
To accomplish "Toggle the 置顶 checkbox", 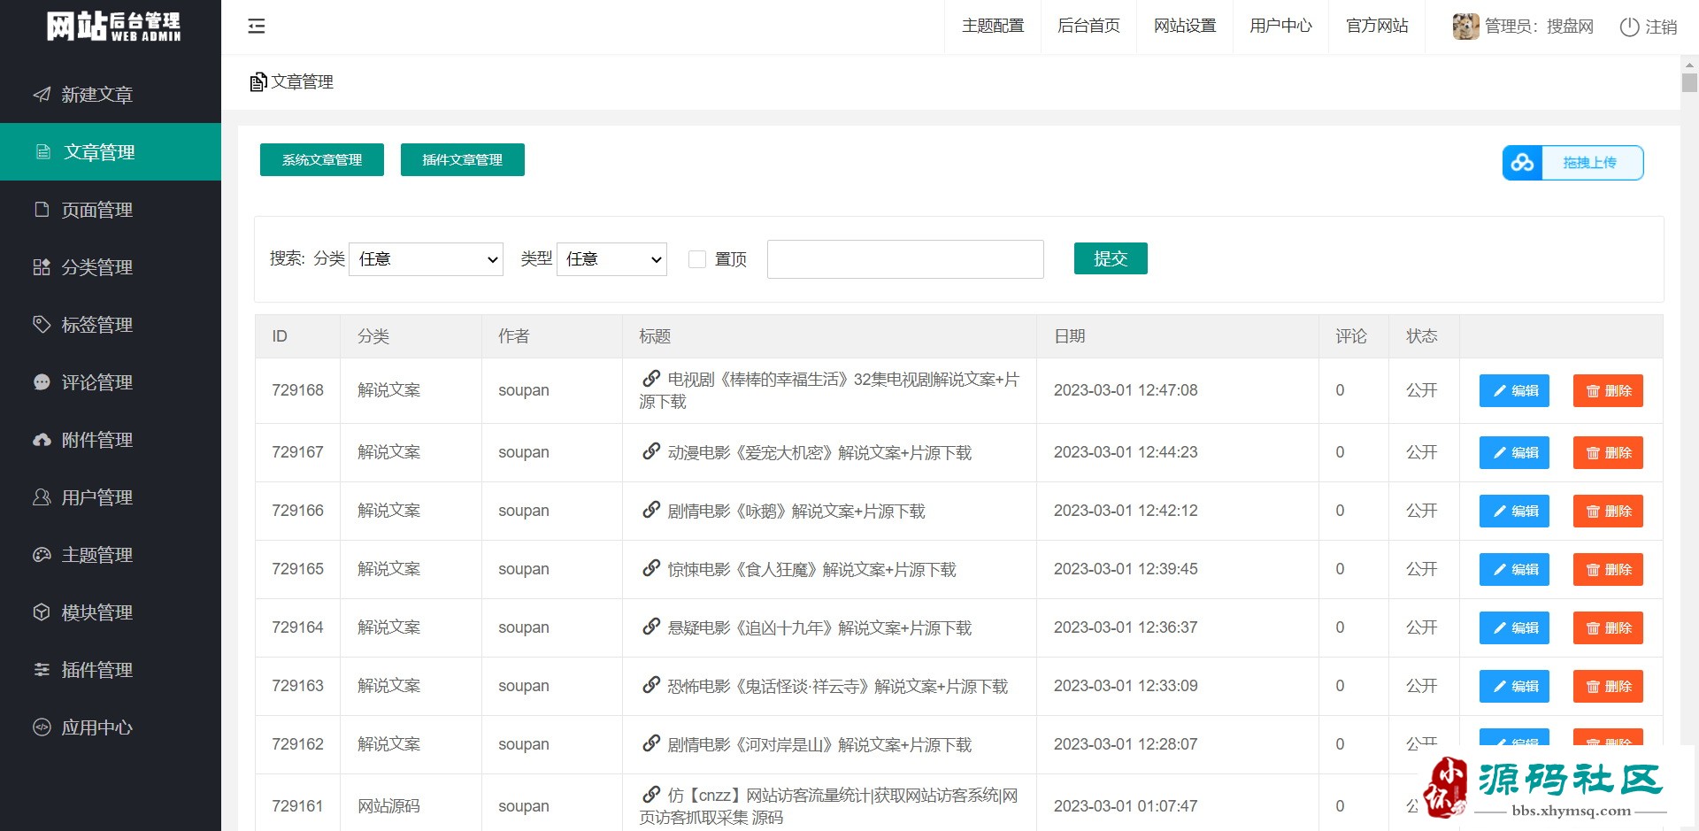I will click(697, 259).
